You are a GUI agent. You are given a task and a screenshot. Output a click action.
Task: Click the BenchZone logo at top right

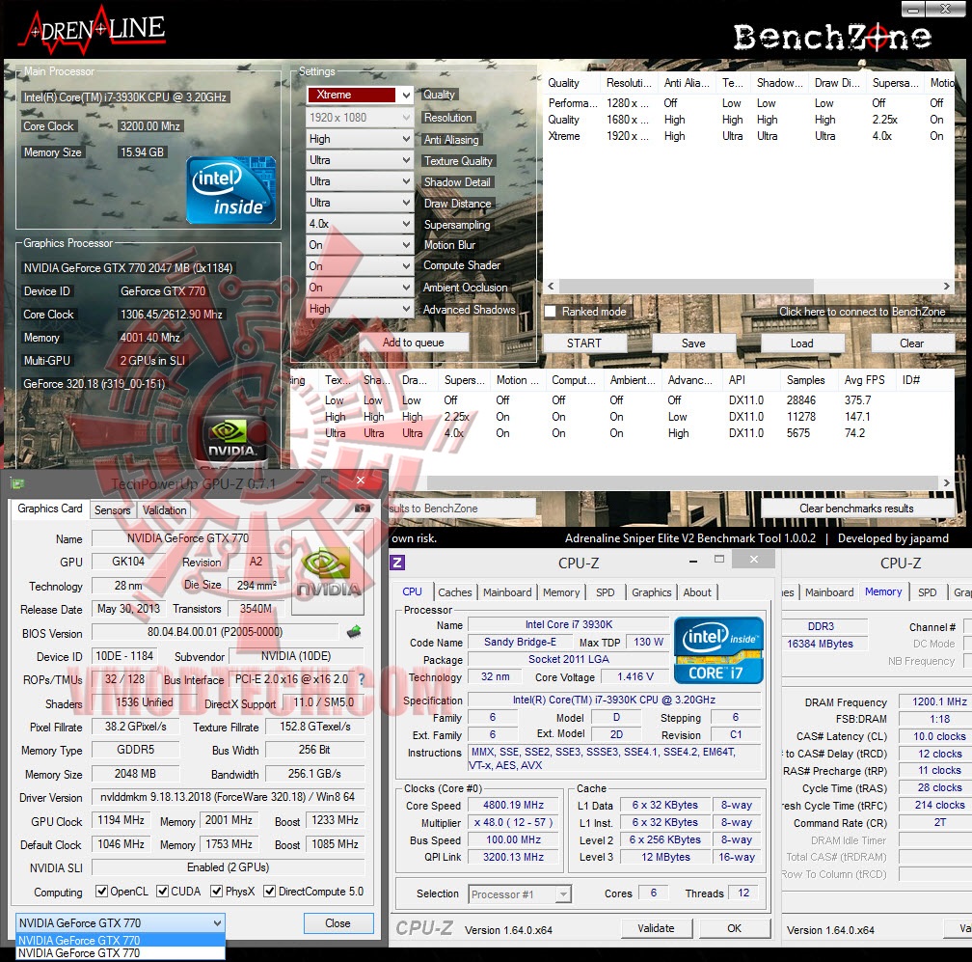832,38
